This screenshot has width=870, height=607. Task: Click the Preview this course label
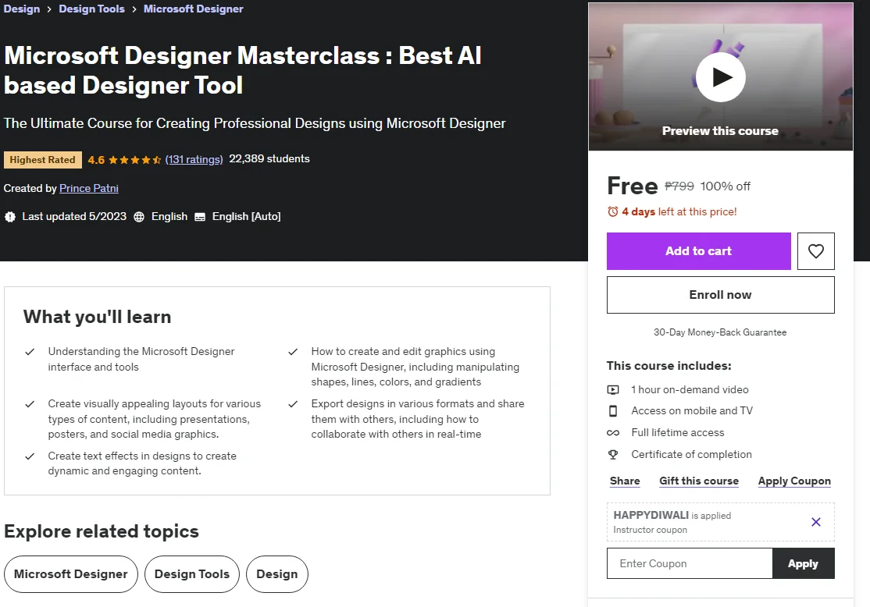click(720, 131)
